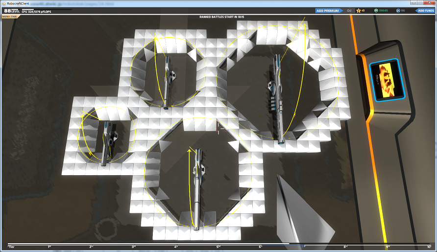Image resolution: width=437 pixels, height=252 pixels.
Task: Select the top-left small laser gun
Action: click(168, 82)
